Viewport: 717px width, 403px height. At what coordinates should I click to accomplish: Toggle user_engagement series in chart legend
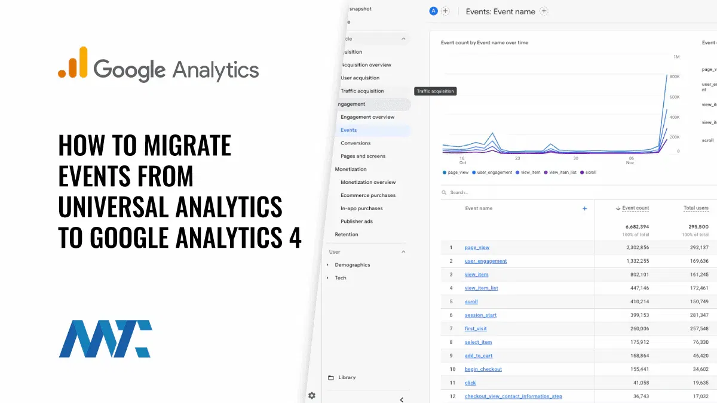[492, 172]
